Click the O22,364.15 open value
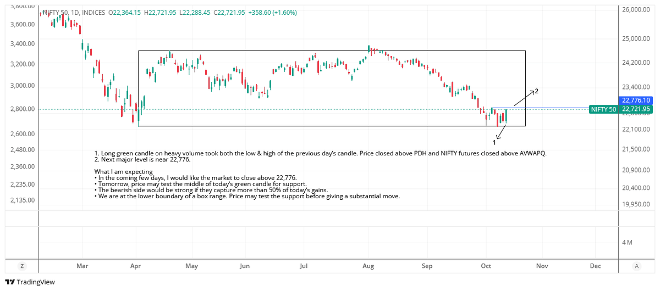The image size is (660, 291). point(125,12)
